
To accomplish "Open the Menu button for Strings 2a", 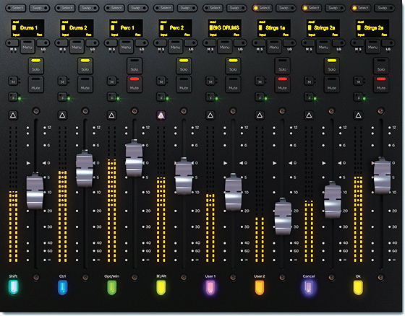I will tap(323, 46).
